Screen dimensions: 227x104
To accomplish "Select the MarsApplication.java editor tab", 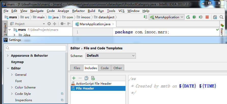I will pyautogui.click(x=94, y=24).
